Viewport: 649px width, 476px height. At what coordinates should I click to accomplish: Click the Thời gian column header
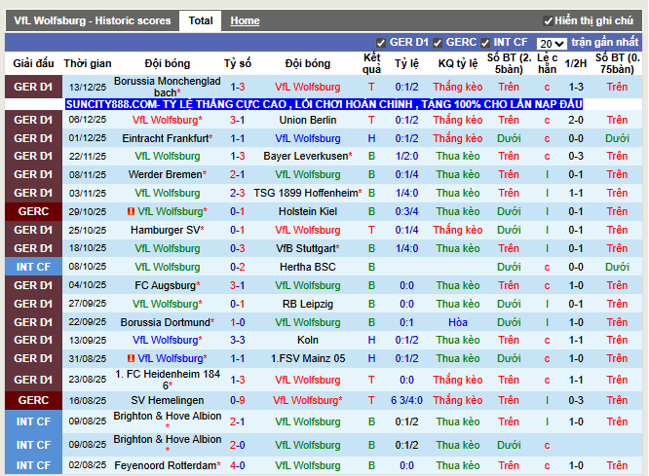[88, 63]
